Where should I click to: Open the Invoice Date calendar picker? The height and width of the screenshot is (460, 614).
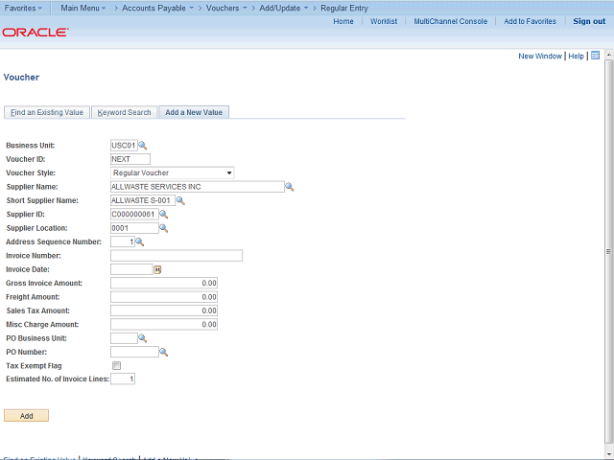[x=157, y=269]
